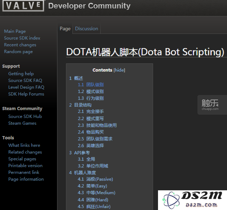The height and width of the screenshot is (210, 227).
Task: Jump to section 1.1 团队级别
Action: 91,85
